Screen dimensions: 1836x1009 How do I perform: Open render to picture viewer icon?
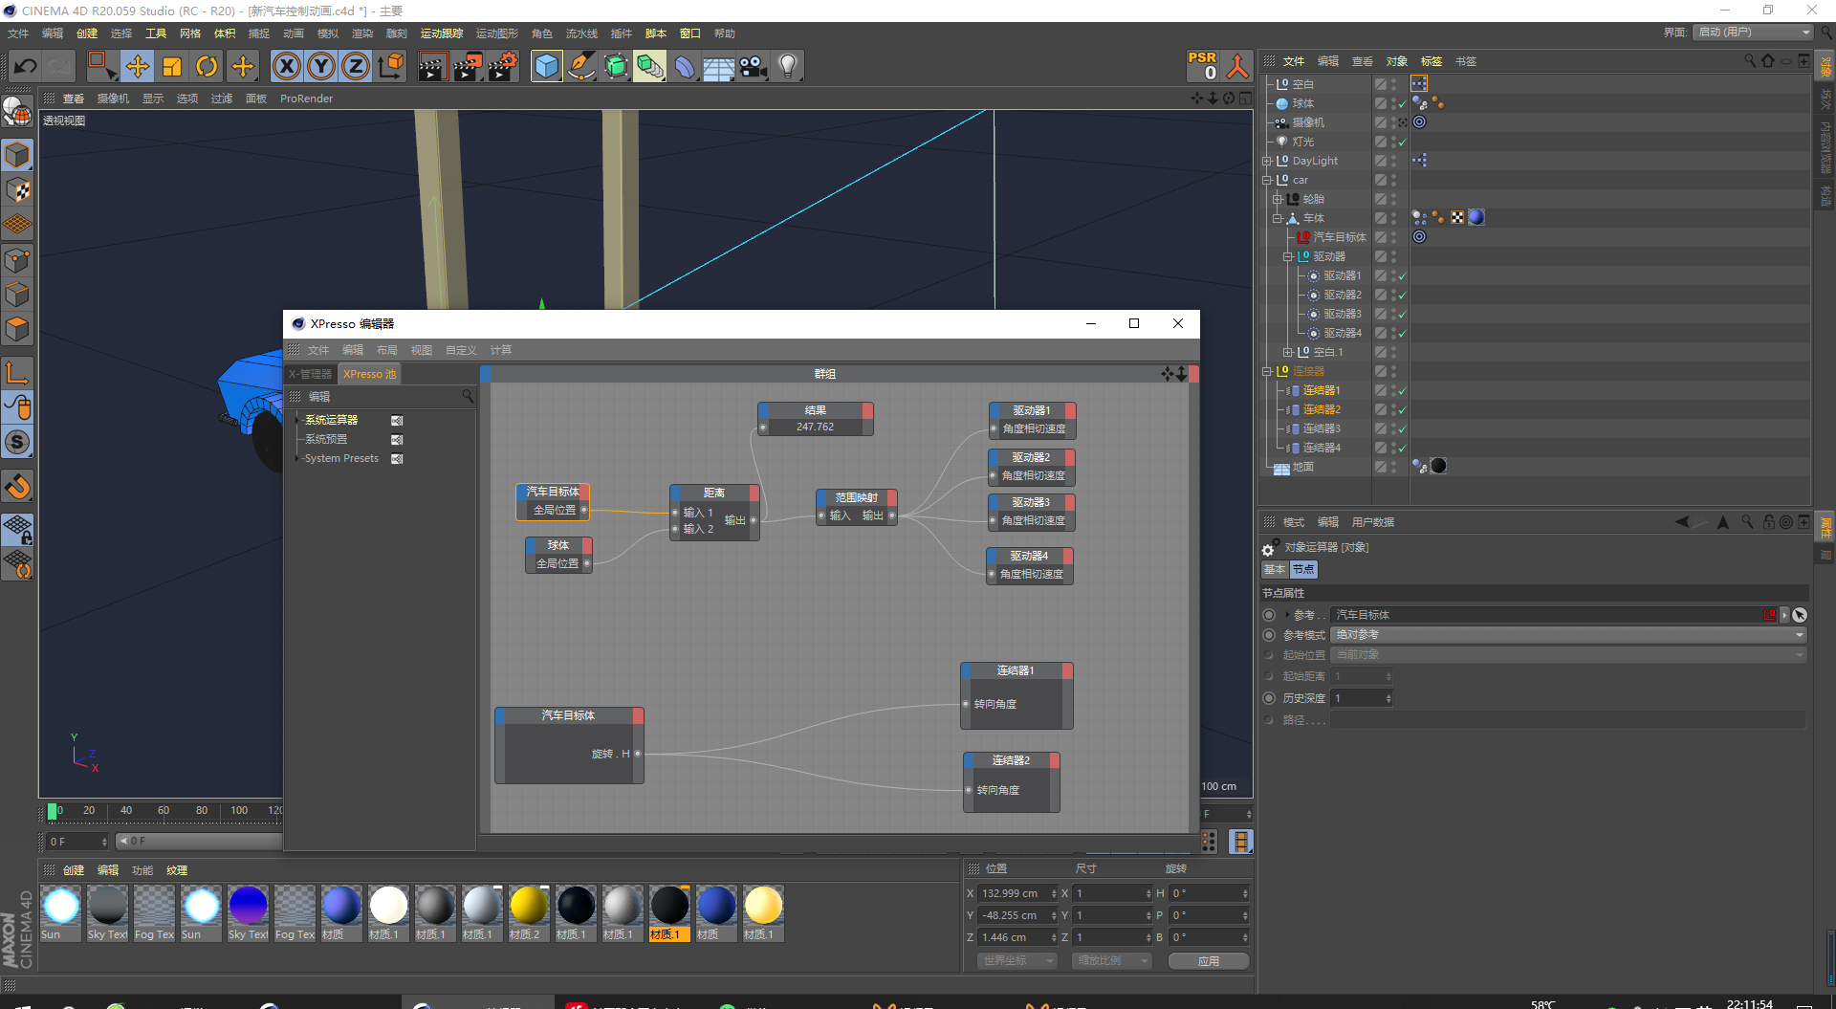tap(468, 66)
